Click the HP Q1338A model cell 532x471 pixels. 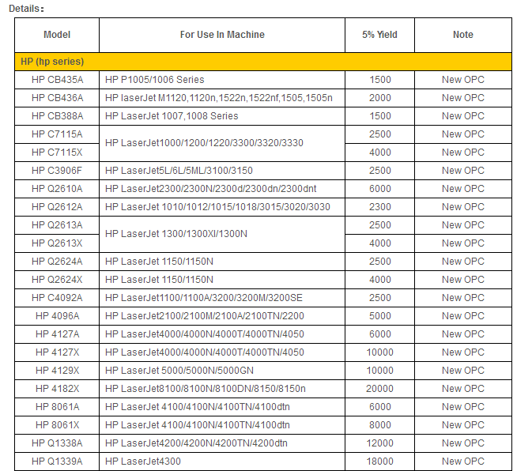coord(57,443)
